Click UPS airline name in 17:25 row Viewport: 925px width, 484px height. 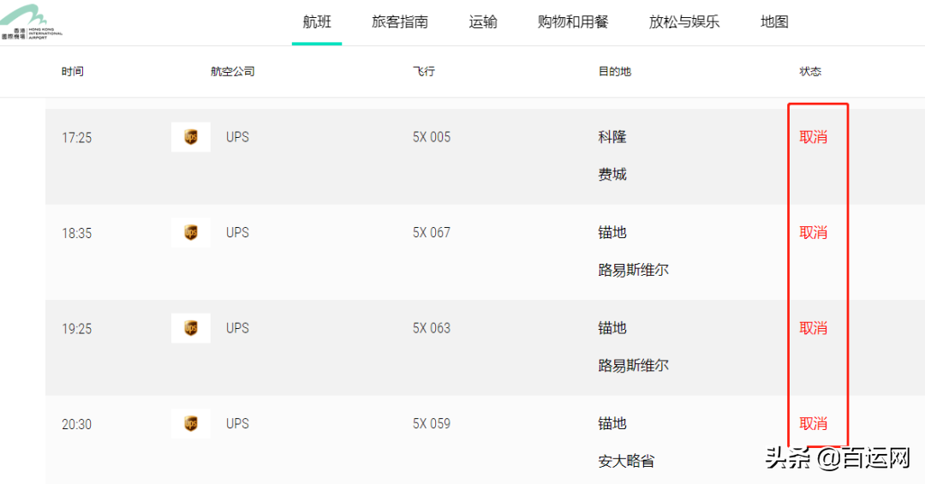tap(238, 138)
